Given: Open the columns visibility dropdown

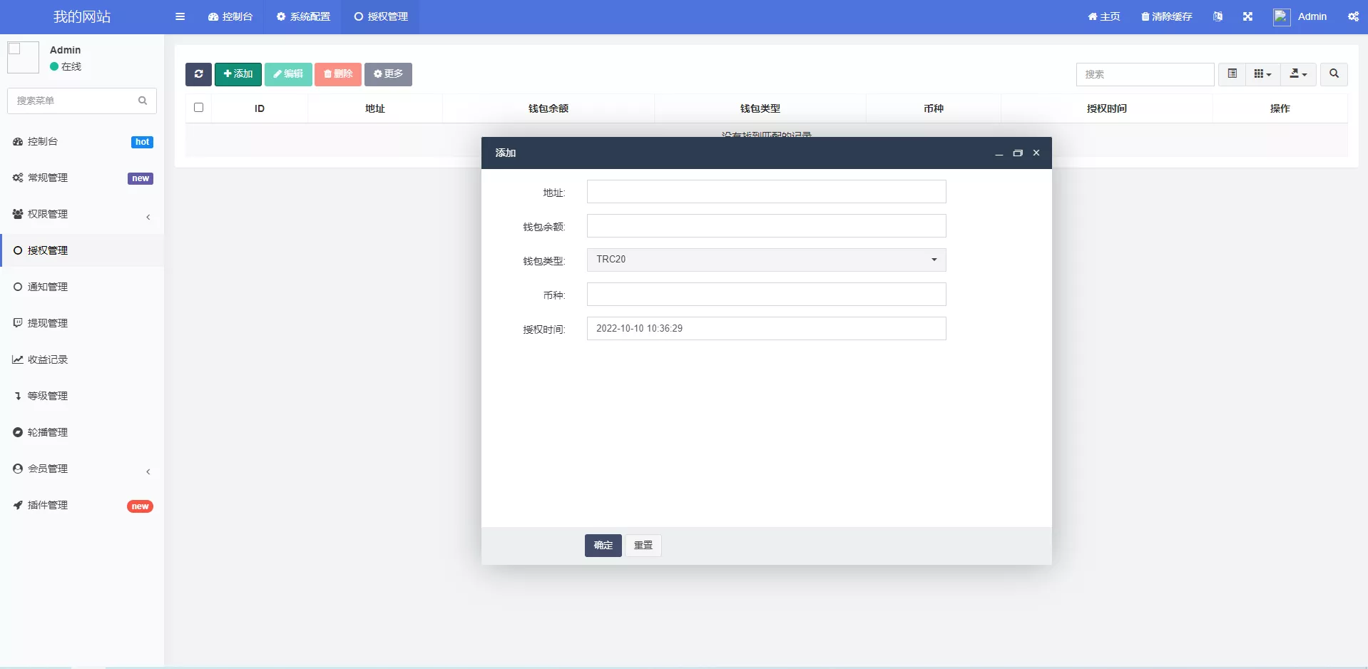Looking at the screenshot, I should pos(1262,74).
